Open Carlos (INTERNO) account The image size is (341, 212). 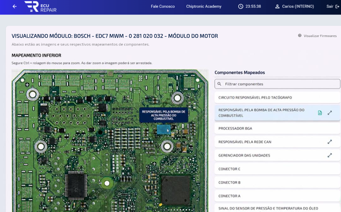[298, 6]
